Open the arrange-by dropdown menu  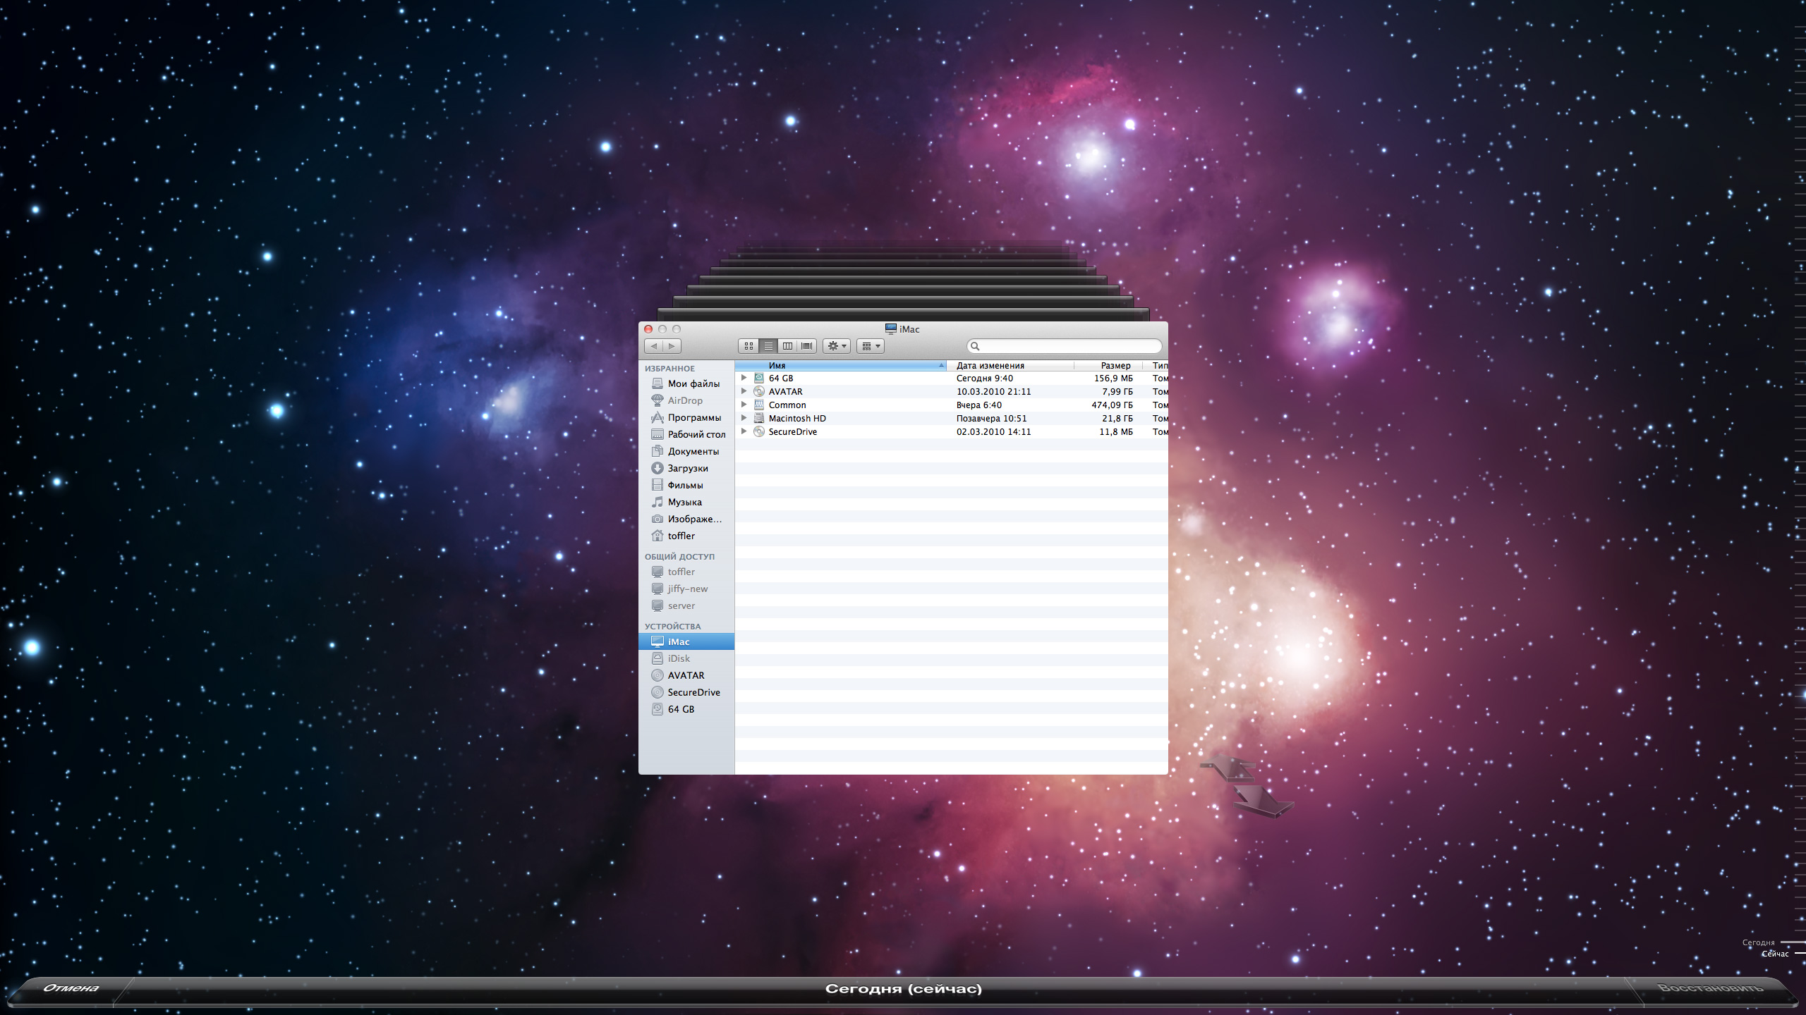(x=871, y=346)
